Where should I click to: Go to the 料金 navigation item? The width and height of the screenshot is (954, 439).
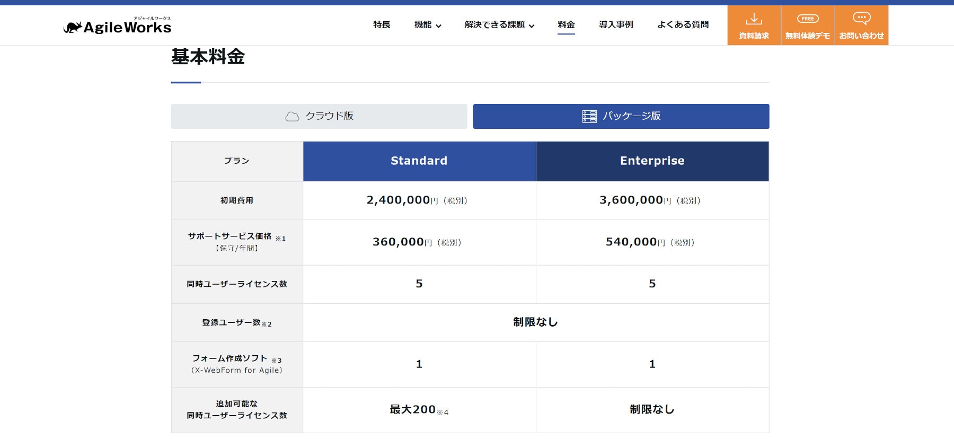tap(566, 25)
